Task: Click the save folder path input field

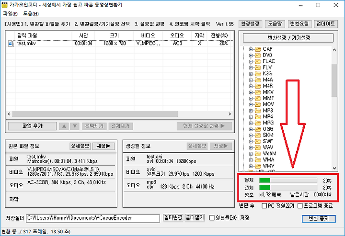Action: click(93, 218)
